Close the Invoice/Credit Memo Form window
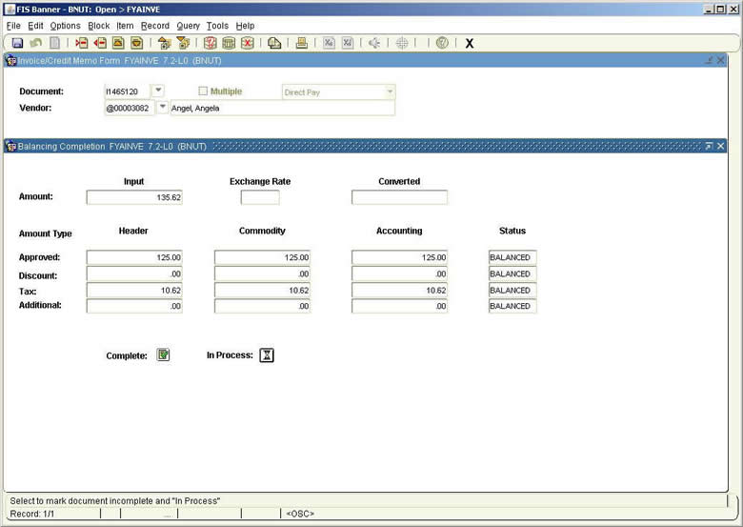 coord(720,60)
